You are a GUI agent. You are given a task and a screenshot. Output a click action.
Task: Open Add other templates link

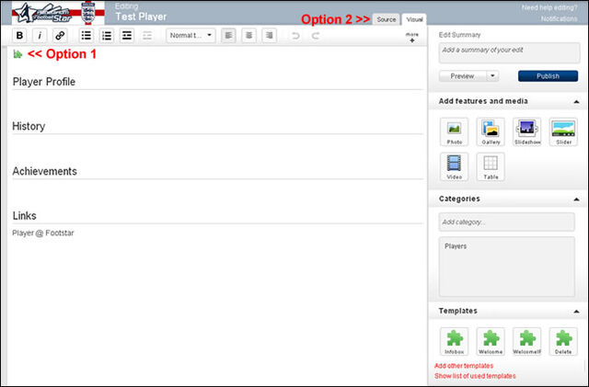coord(464,366)
